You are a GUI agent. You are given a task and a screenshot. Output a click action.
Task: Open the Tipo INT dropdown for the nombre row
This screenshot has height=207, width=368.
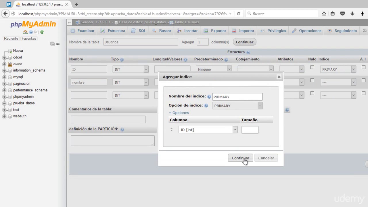131,82
